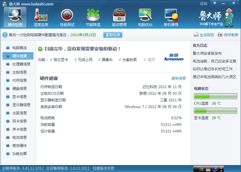Select 光驱信息 in sidebar
Image resolution: width=241 pixels, height=172 pixels.
[18, 113]
